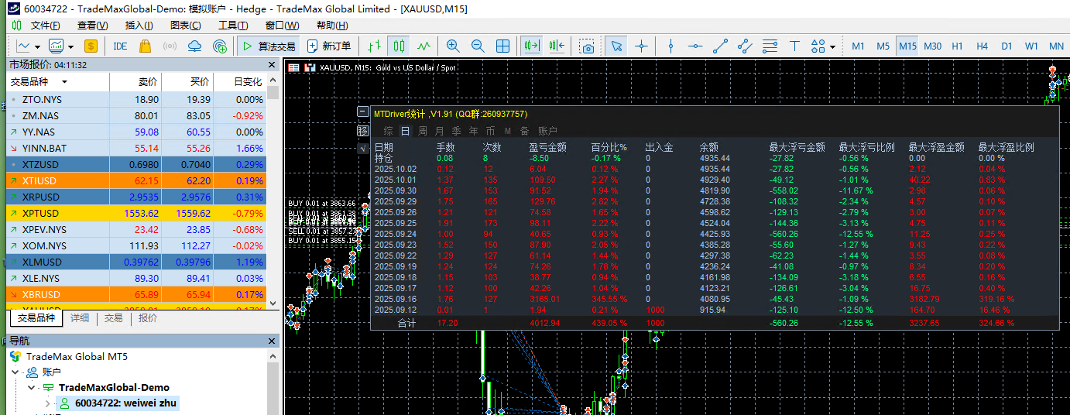This screenshot has height=415, width=1070.
Task: Click the signals broadcast icon
Action: (x=170, y=46)
